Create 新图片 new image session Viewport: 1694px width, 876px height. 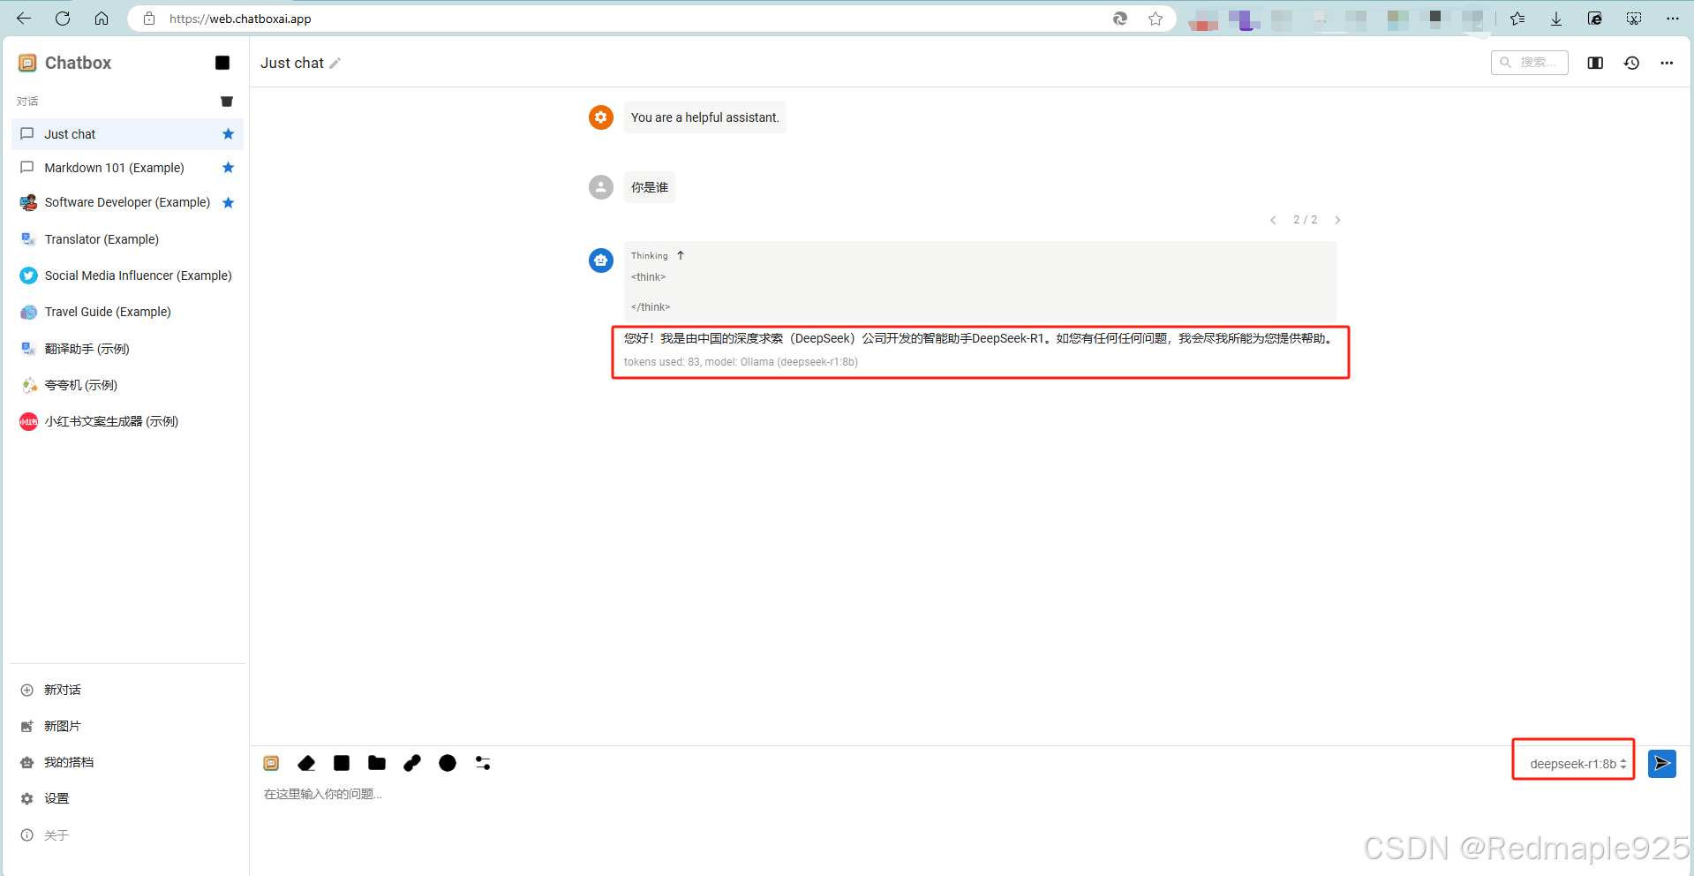[x=127, y=726]
